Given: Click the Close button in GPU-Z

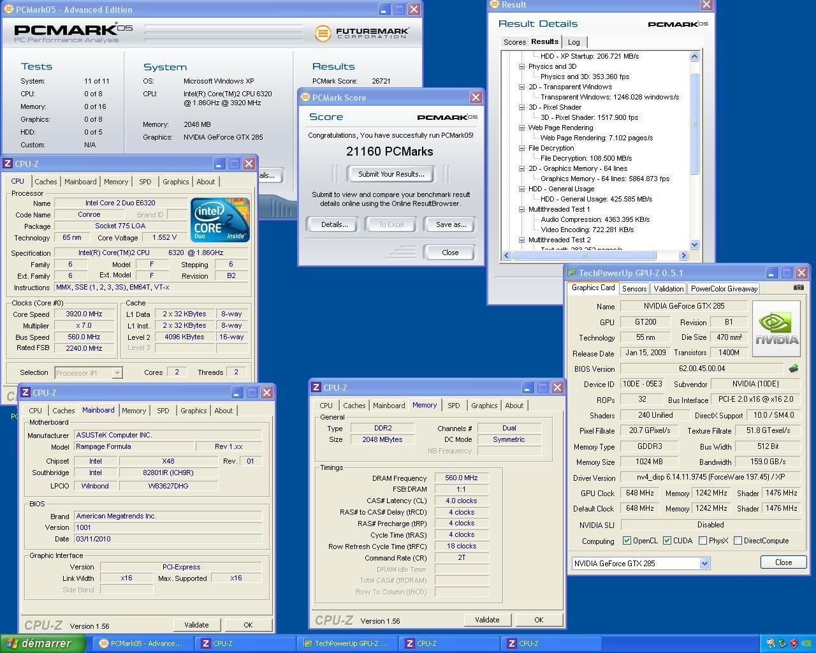Looking at the screenshot, I should (x=783, y=562).
